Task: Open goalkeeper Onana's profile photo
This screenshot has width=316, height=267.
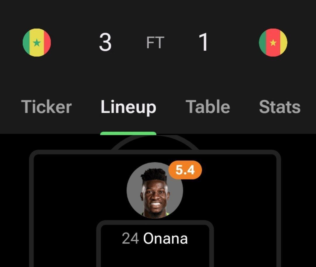Action: [155, 190]
